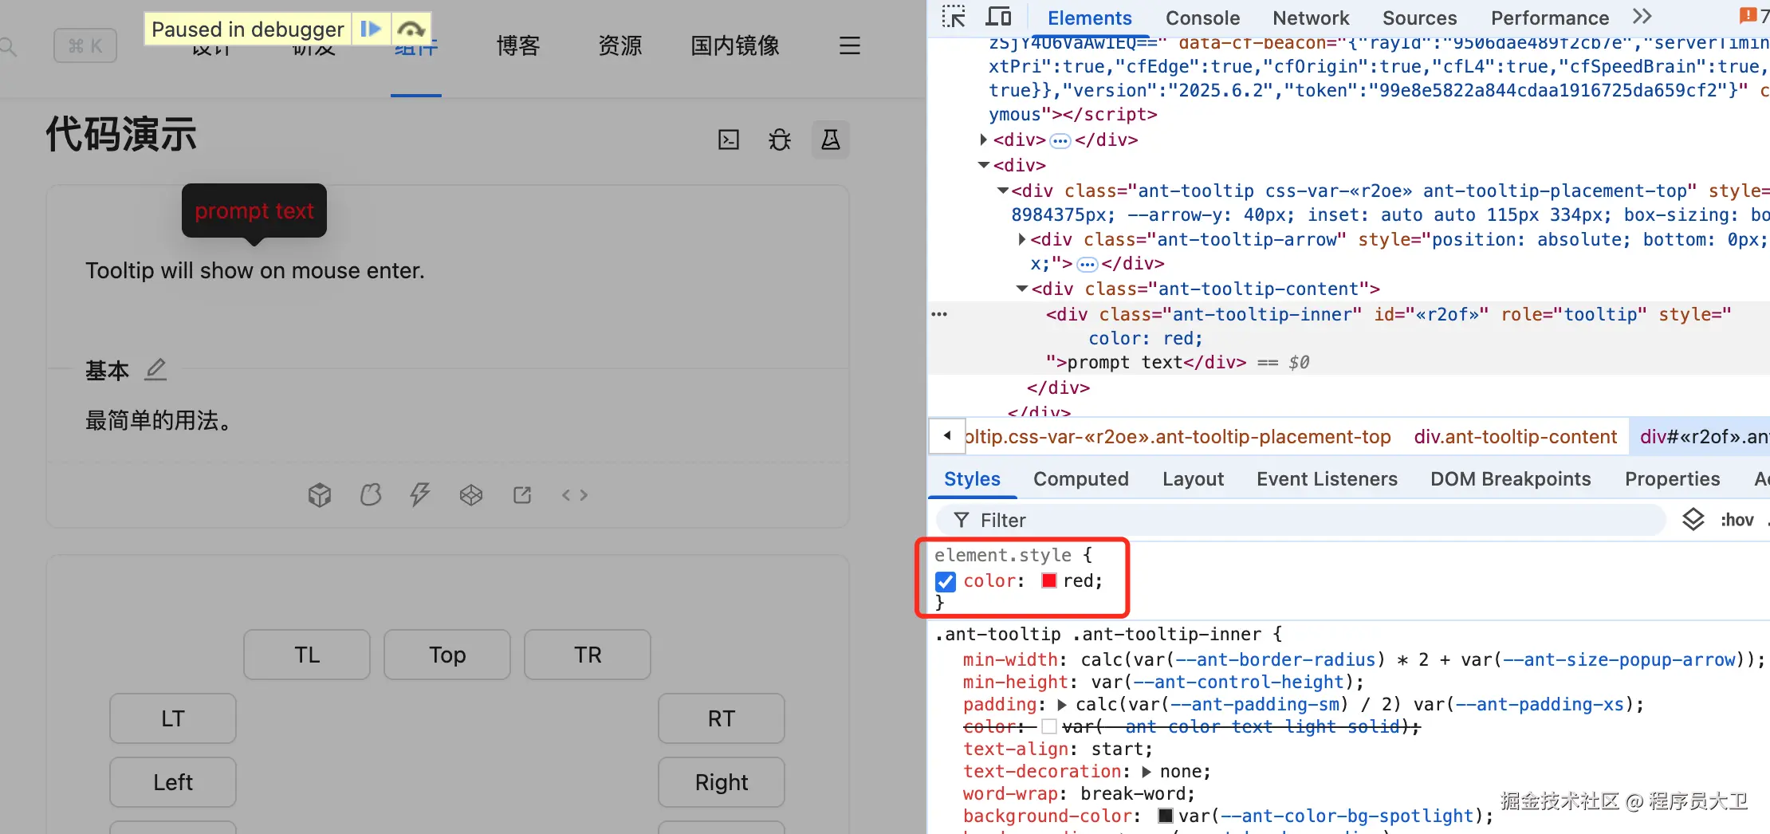Open demo in CodeSandbox cube icon

click(x=320, y=495)
